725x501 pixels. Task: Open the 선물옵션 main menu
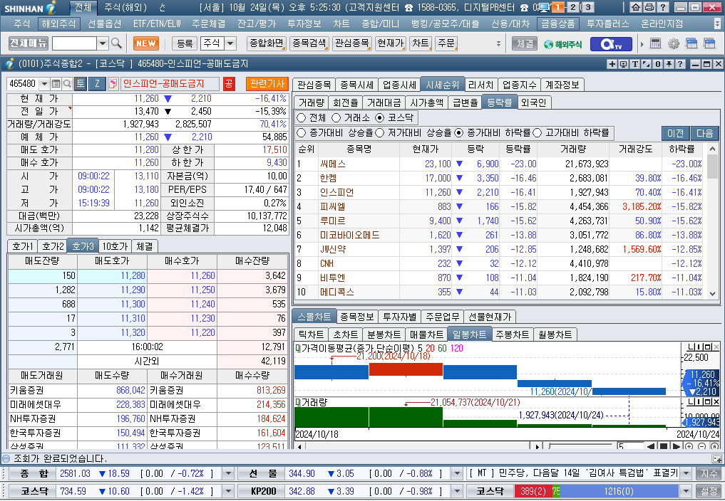pyautogui.click(x=105, y=23)
